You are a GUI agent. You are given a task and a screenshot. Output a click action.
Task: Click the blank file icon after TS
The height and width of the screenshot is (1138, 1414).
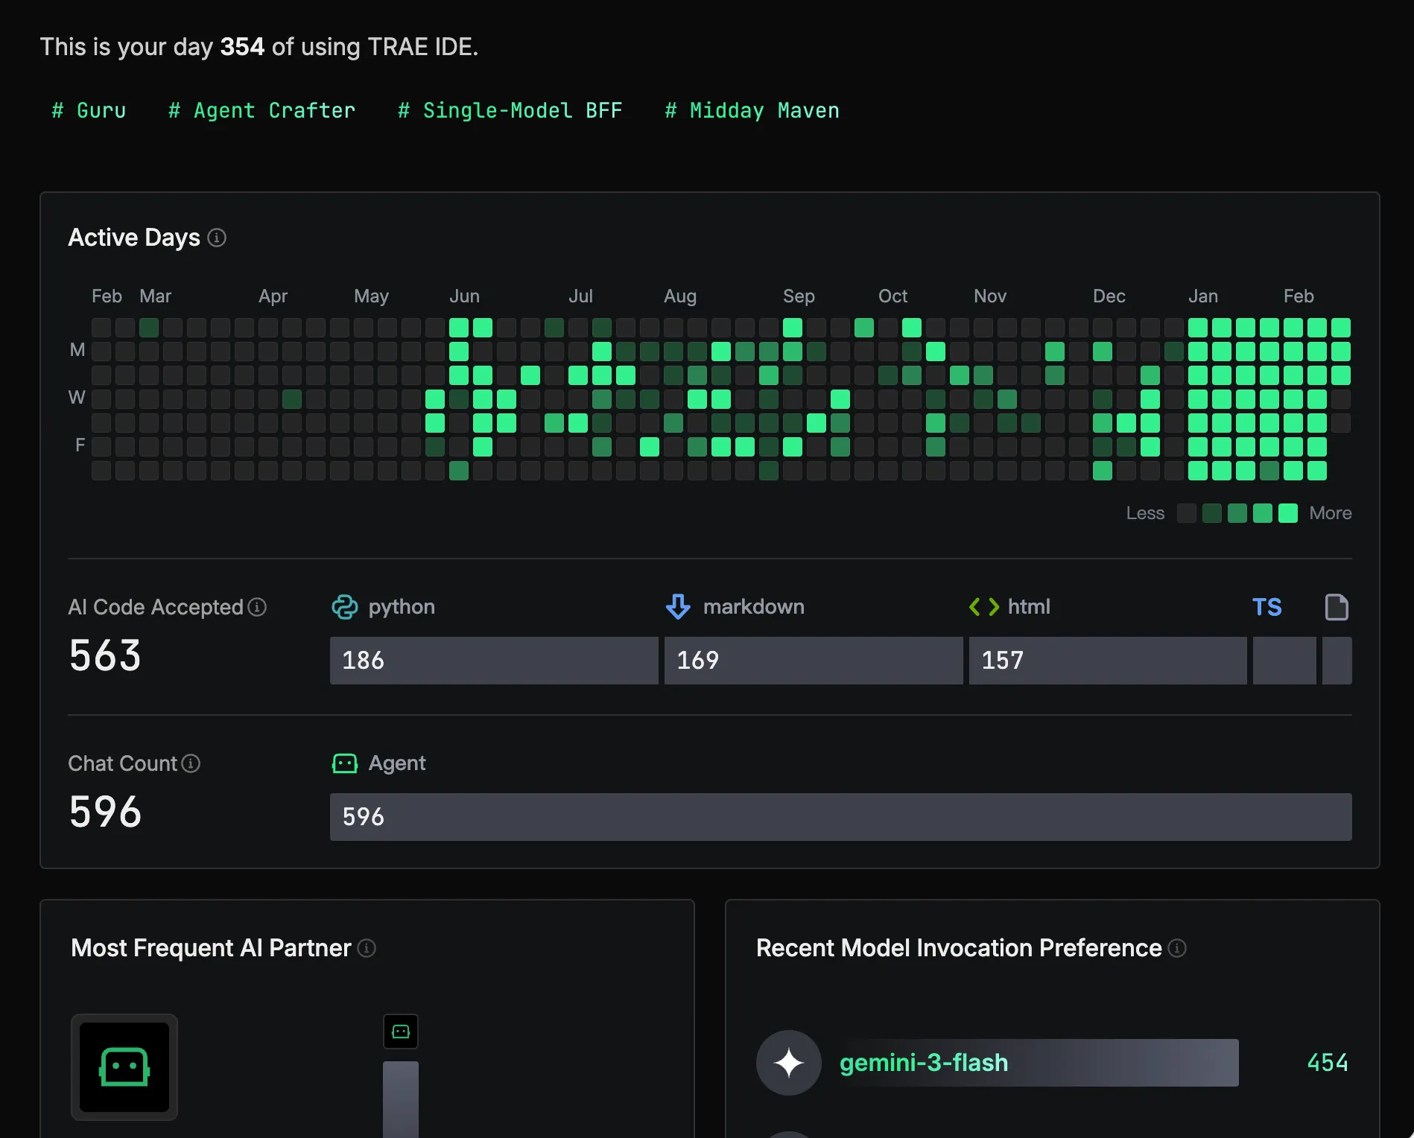(1337, 607)
